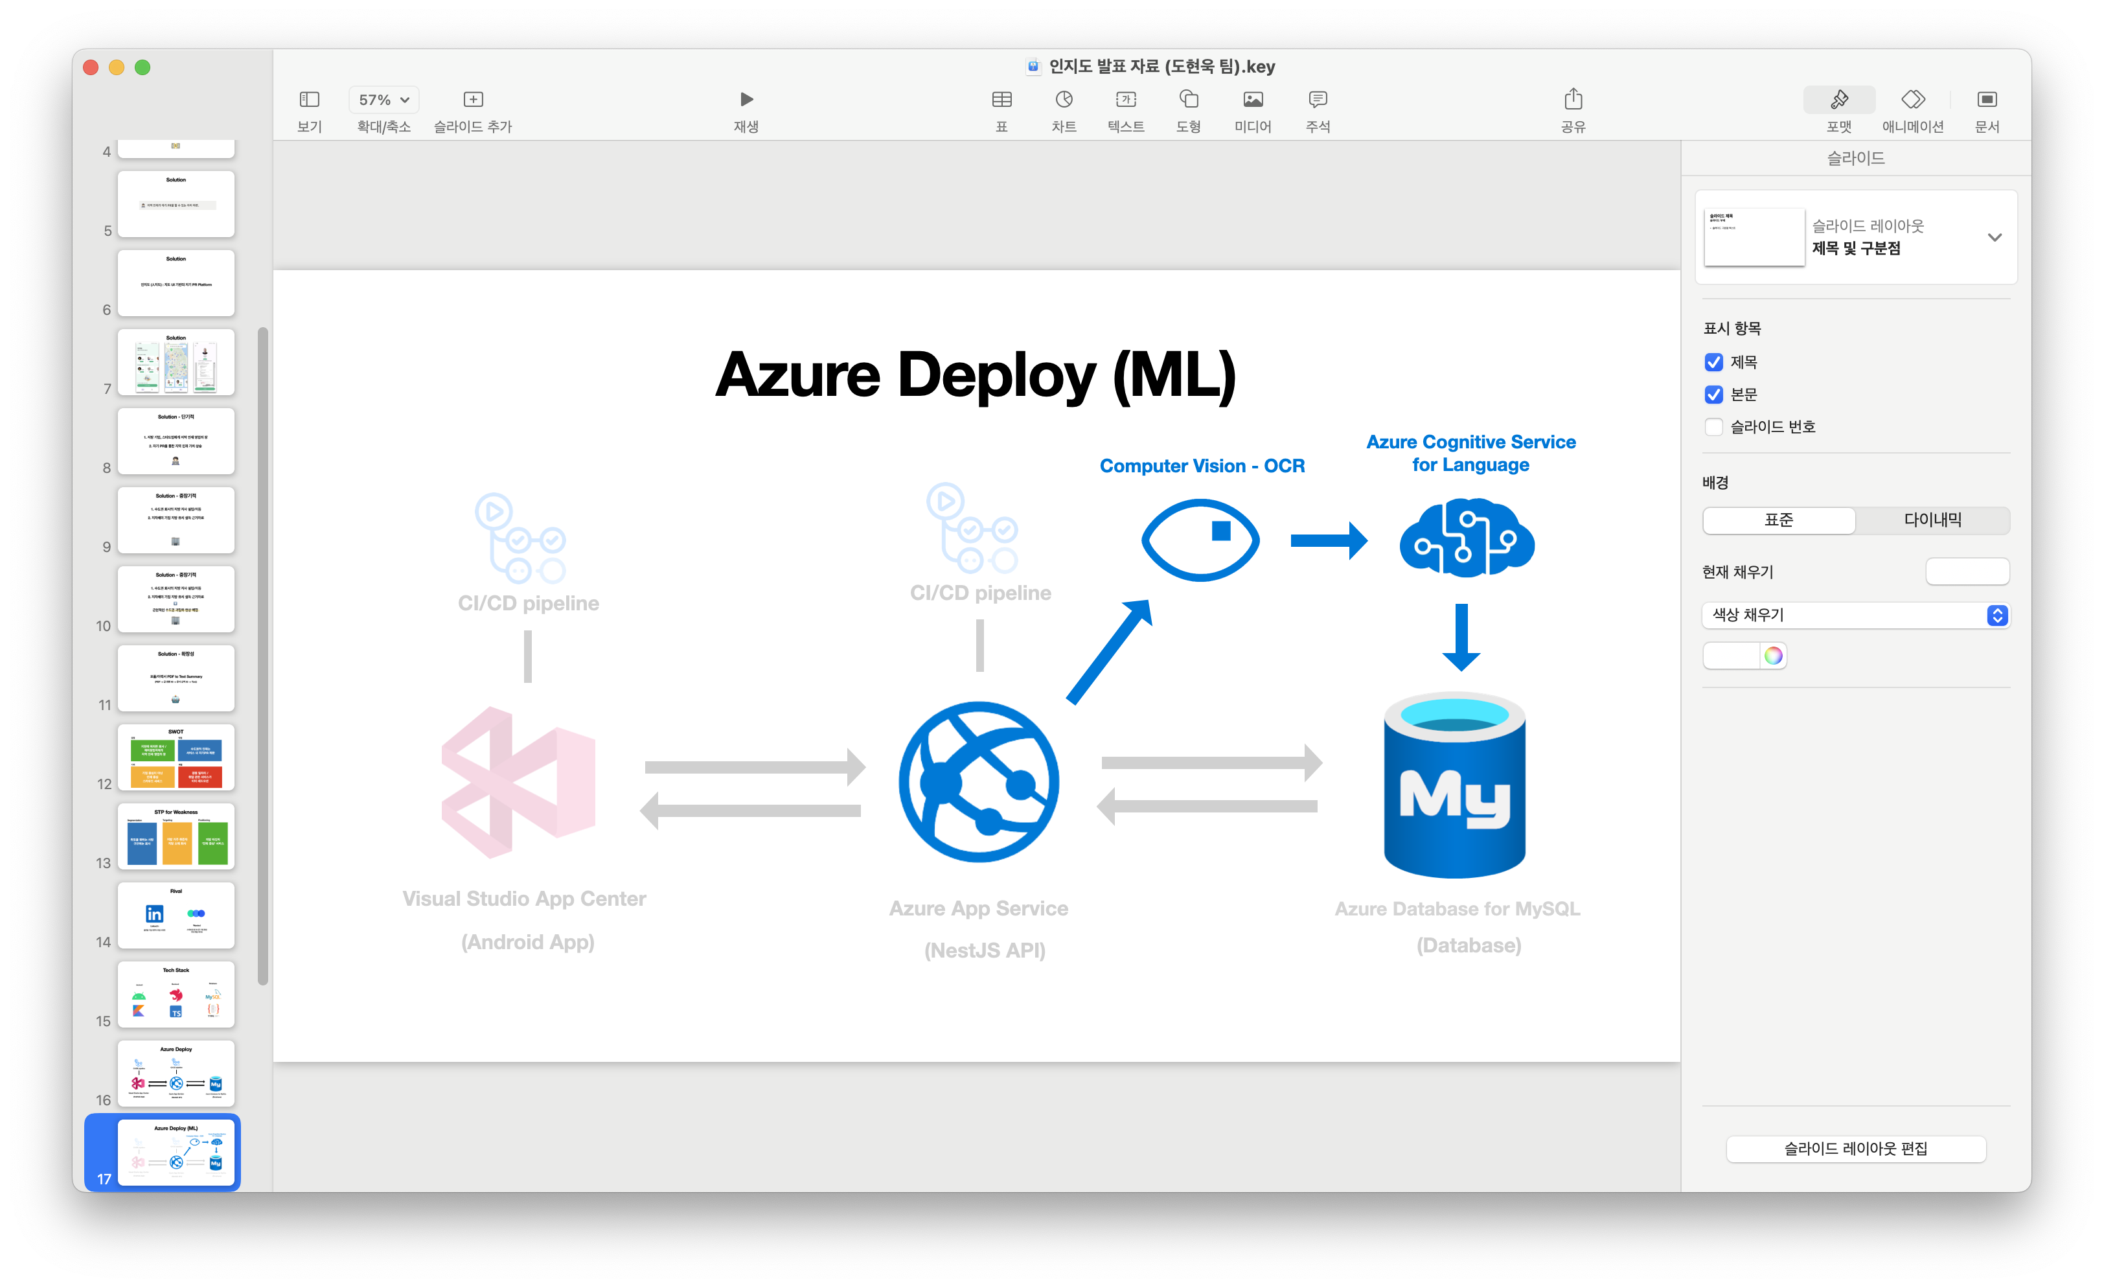Click the Keynote document icon beside the title
The height and width of the screenshot is (1288, 2104).
[1033, 67]
